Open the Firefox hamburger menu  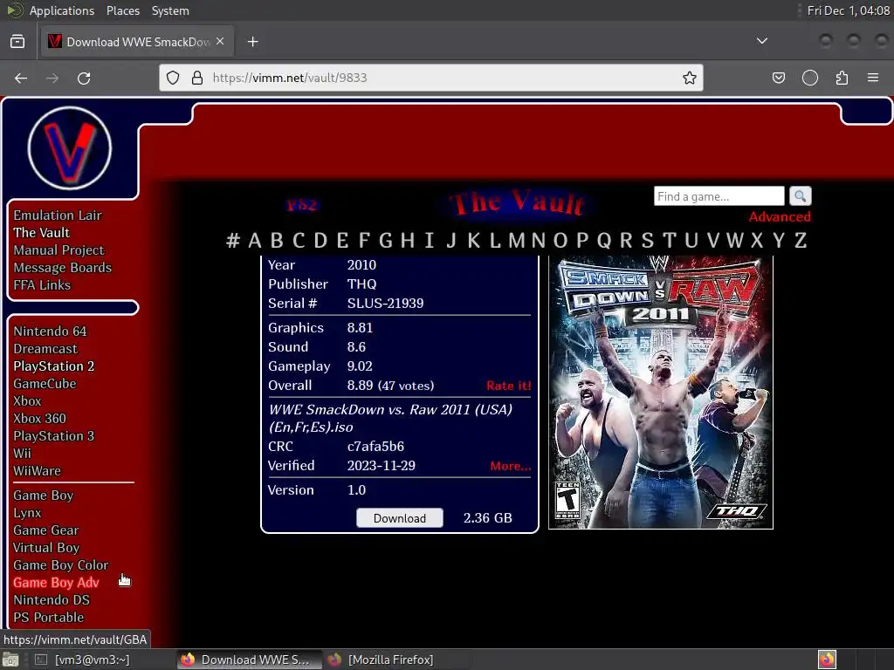click(873, 78)
